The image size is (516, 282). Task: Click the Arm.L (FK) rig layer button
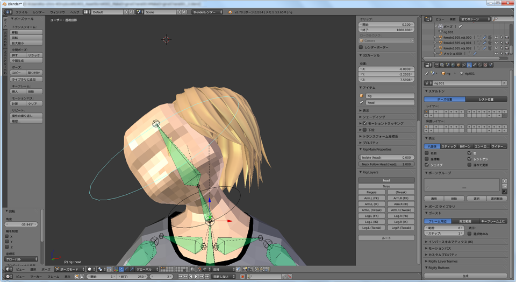pos(371,199)
